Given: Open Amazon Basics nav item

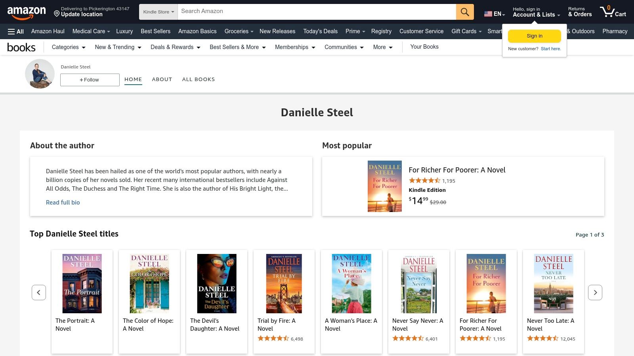Looking at the screenshot, I should tap(197, 31).
